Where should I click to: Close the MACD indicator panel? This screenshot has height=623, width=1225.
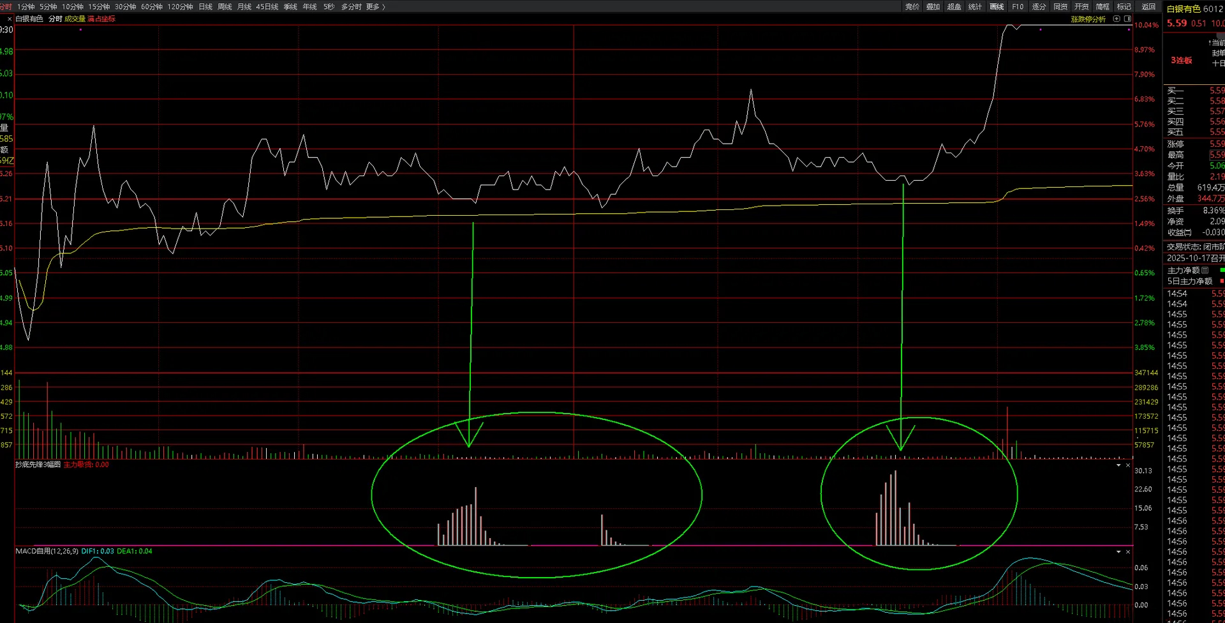coord(1128,552)
